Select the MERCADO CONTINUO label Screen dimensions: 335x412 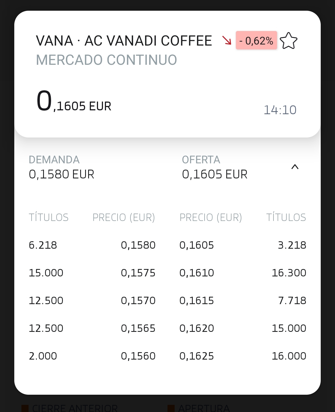(107, 60)
